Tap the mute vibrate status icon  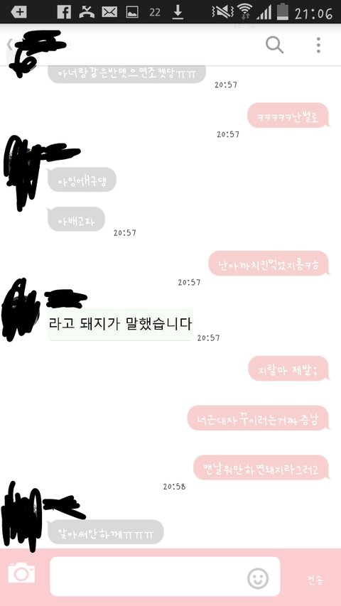[x=222, y=12]
